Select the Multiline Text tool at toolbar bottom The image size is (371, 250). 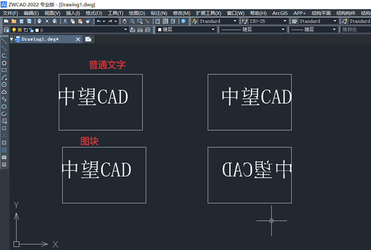click(x=4, y=164)
